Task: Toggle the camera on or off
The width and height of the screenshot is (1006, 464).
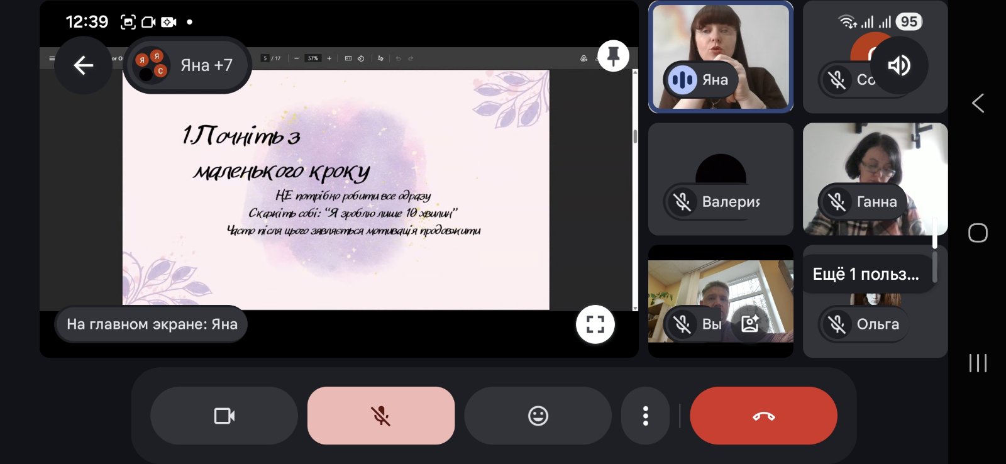Action: click(x=224, y=416)
